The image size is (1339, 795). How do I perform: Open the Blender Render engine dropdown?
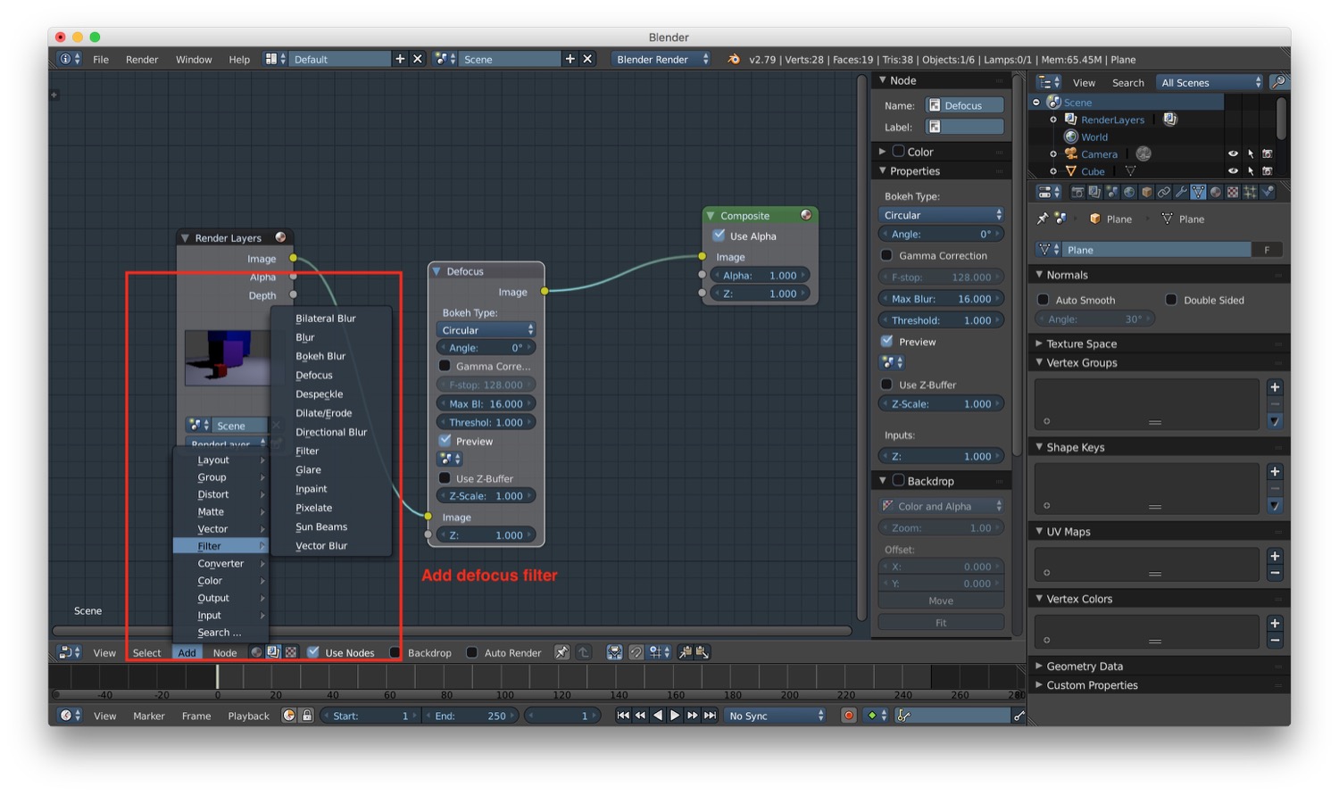tap(661, 59)
